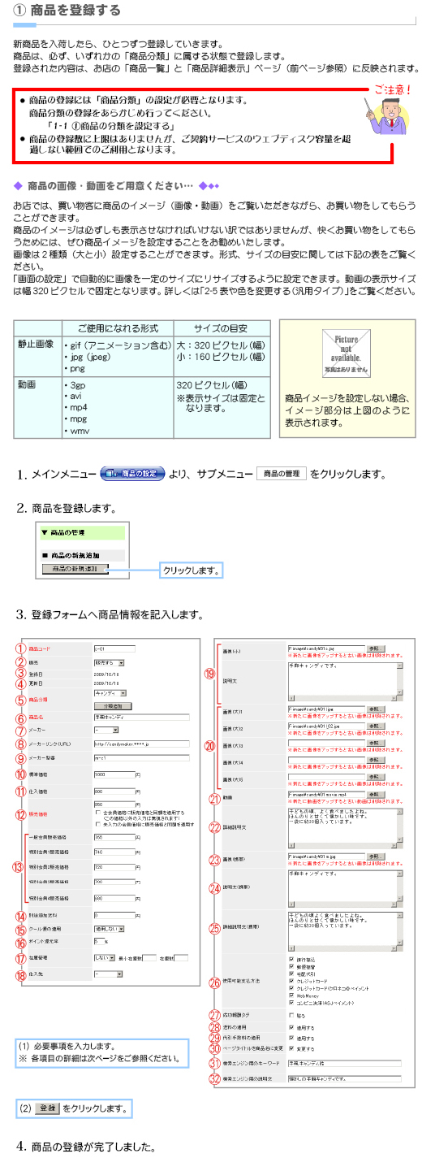Click the 画像(小) file path field
Image resolution: width=435 pixels, height=1158 pixels.
tap(327, 648)
